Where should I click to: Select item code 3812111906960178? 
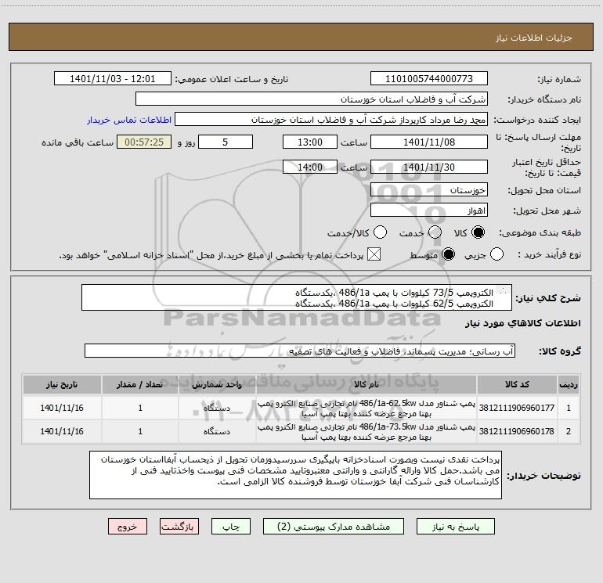coord(517,431)
